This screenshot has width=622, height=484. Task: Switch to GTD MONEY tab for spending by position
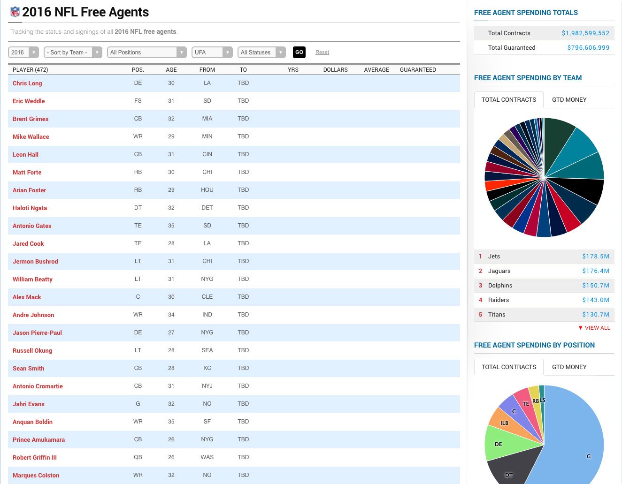569,367
